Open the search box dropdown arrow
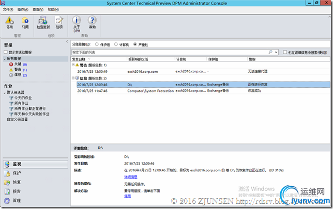This screenshot has height=209, width=333. pos(276,52)
